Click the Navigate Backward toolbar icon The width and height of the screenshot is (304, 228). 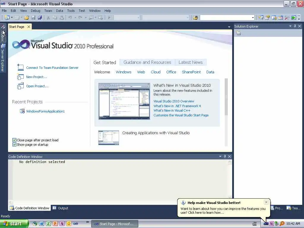(x=91, y=18)
